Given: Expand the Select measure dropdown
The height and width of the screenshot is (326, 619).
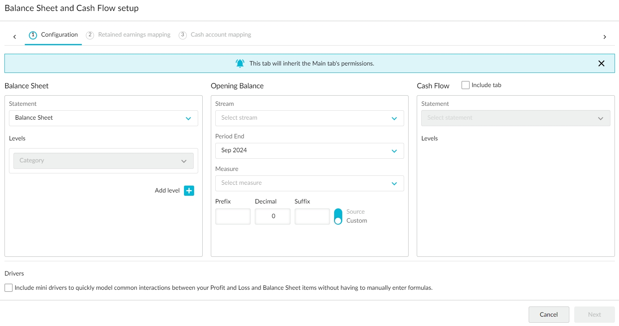Looking at the screenshot, I should (x=309, y=183).
